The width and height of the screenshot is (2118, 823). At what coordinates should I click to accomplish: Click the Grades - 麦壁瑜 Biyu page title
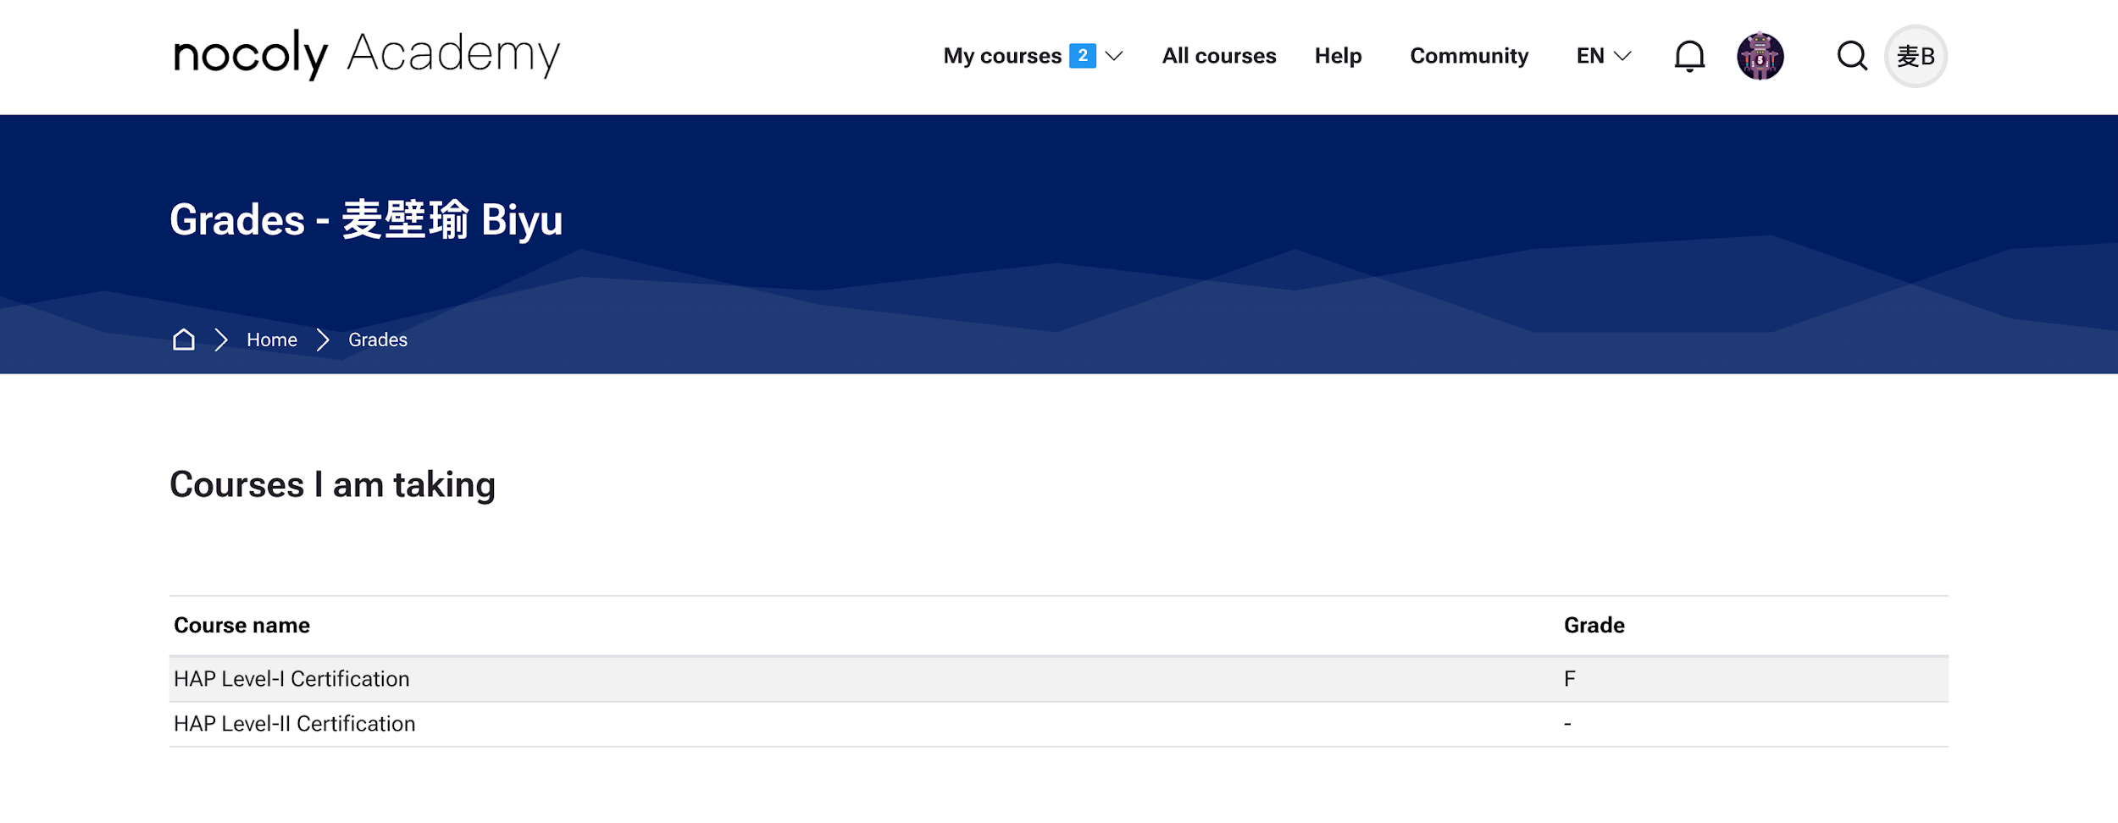366,219
